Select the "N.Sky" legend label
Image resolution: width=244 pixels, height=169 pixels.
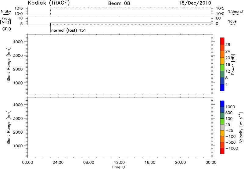click(x=6, y=11)
